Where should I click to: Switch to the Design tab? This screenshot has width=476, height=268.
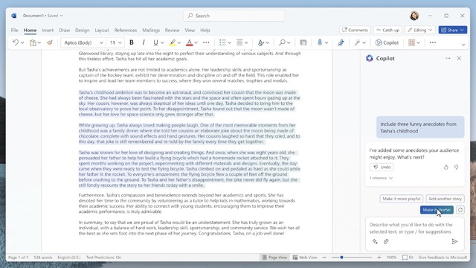(83, 30)
